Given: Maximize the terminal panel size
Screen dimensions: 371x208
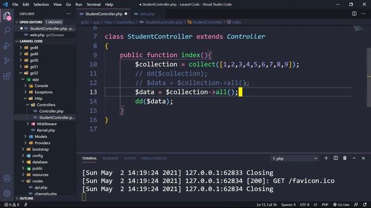Looking at the screenshot, I should 354,158.
